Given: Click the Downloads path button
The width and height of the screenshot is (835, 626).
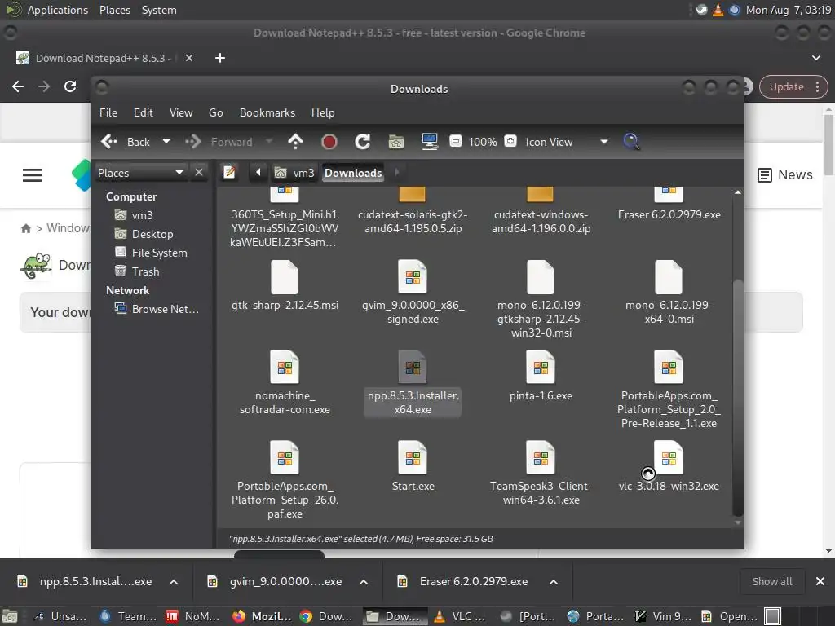Looking at the screenshot, I should click(x=353, y=173).
